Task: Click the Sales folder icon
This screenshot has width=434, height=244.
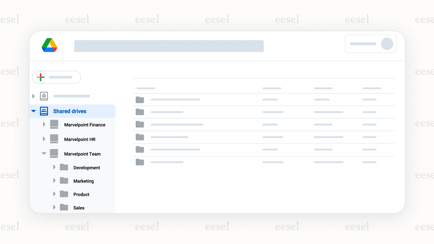Action: coord(64,207)
